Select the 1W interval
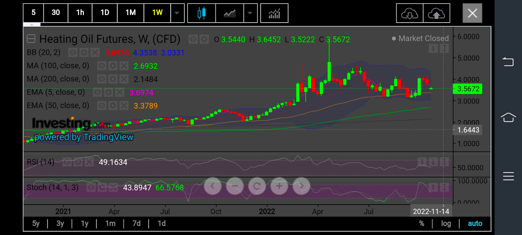522x235 pixels. point(157,13)
